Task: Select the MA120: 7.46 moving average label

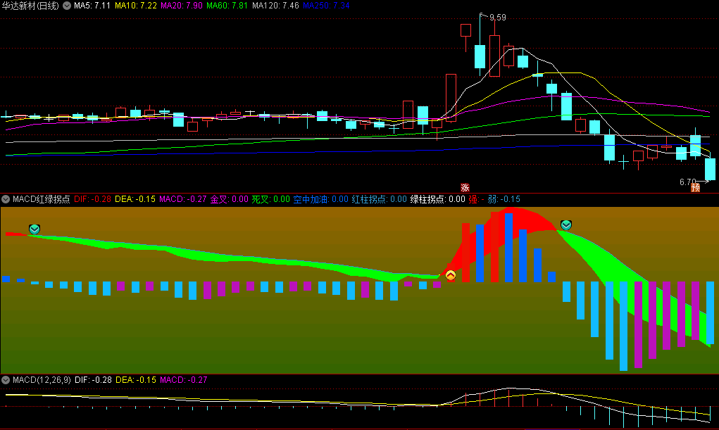Action: pos(275,6)
